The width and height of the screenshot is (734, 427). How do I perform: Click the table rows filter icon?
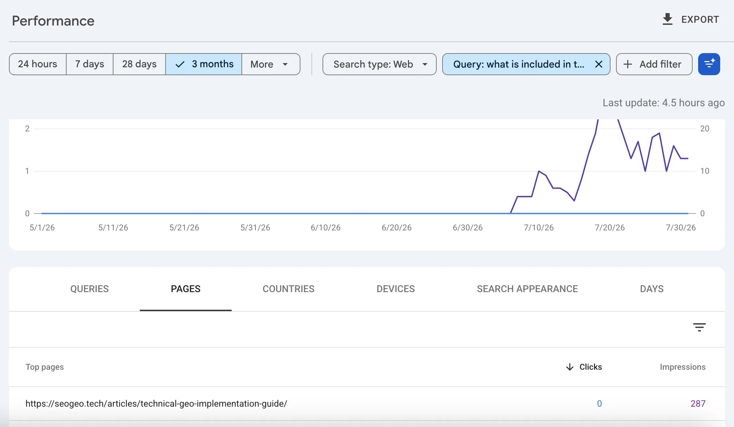tap(699, 327)
